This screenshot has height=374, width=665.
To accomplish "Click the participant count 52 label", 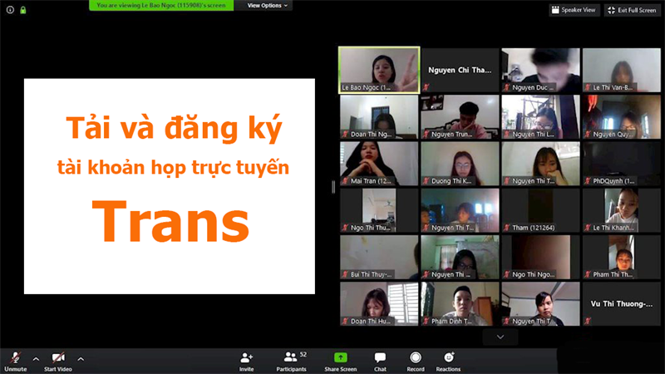I will [303, 354].
